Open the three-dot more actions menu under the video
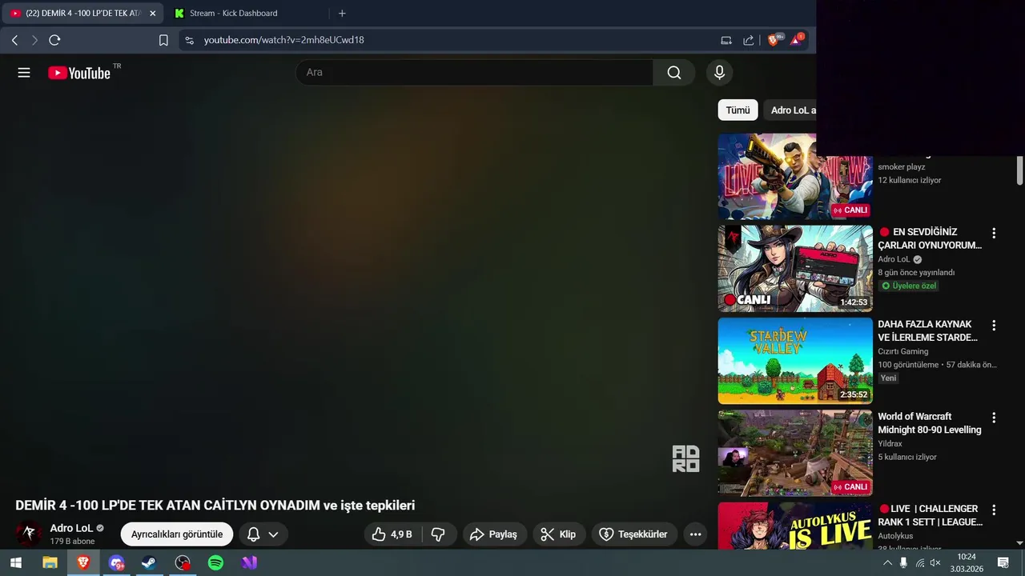The width and height of the screenshot is (1025, 576). [695, 534]
